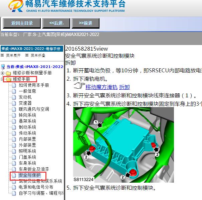Open the 转向系统 section
This screenshot has width=202, height=200.
coord(27,115)
